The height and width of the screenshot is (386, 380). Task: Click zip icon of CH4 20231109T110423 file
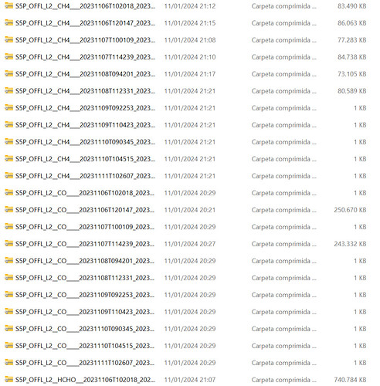click(x=8, y=124)
